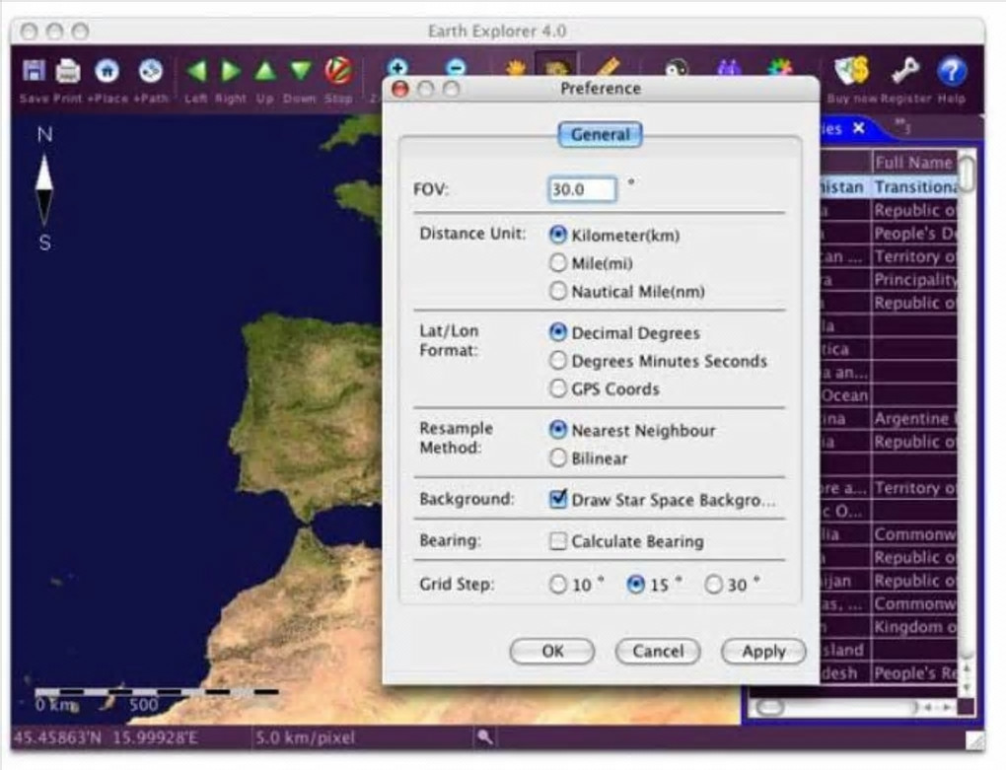Select the Principality row in country table
This screenshot has width=1006, height=770.
point(890,280)
